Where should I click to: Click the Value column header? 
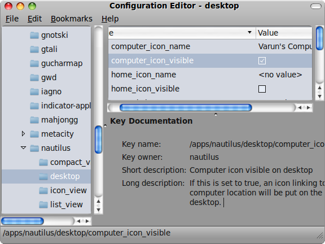tap(284, 33)
